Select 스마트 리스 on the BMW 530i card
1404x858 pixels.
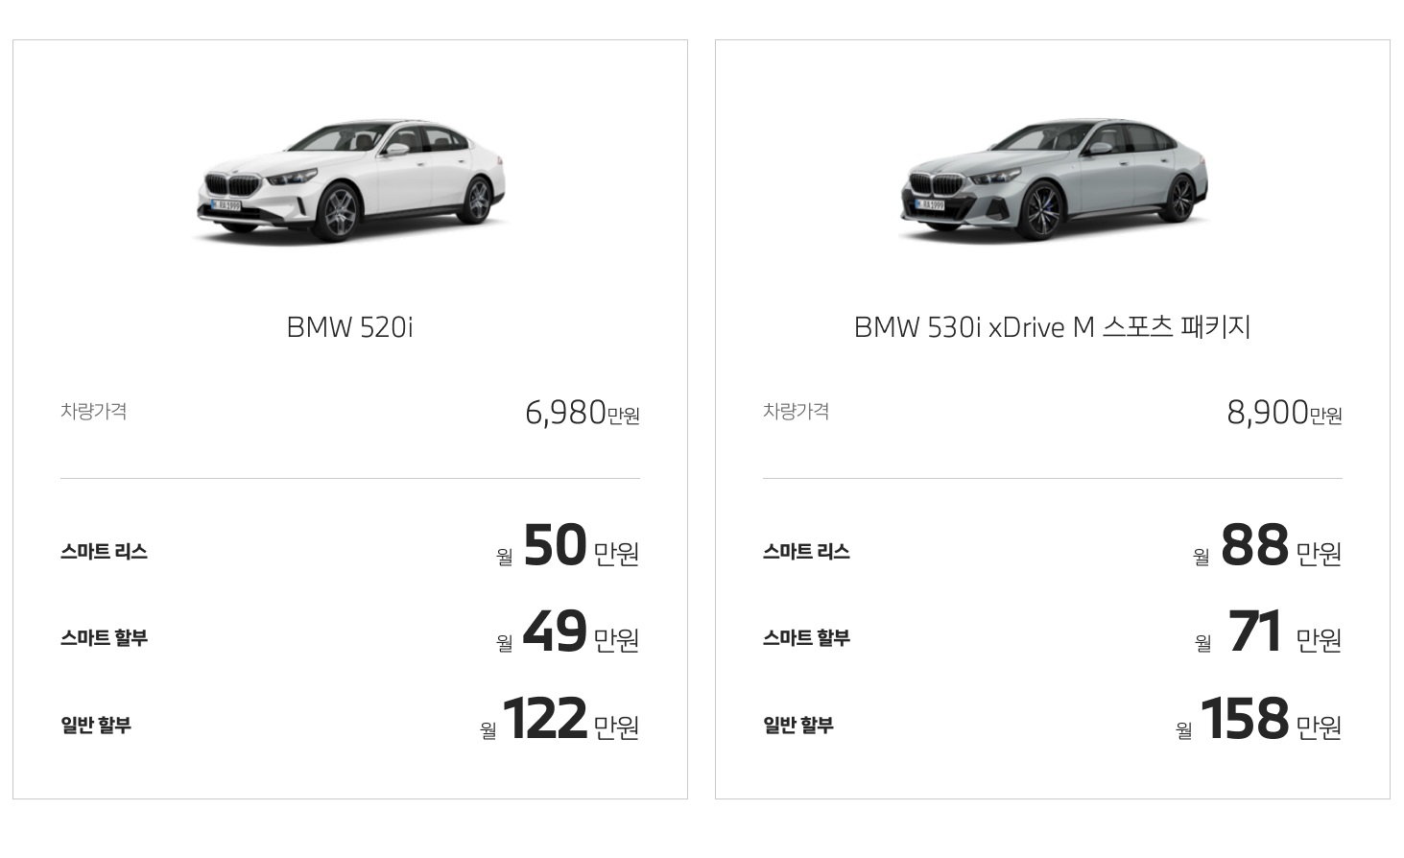click(x=806, y=552)
